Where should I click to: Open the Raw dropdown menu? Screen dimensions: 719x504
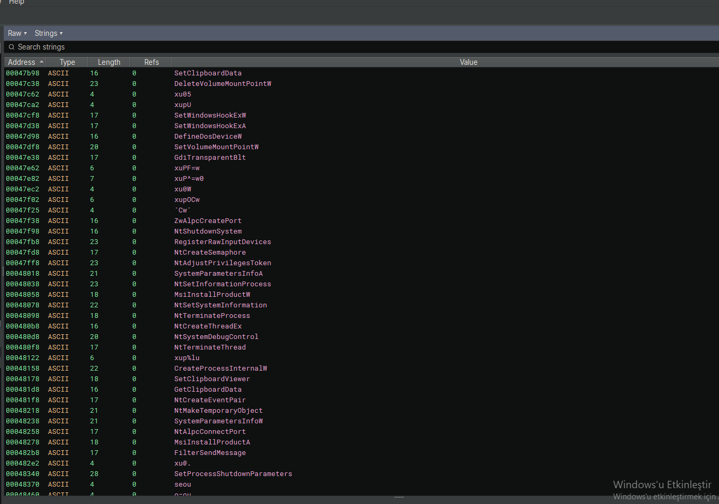17,33
